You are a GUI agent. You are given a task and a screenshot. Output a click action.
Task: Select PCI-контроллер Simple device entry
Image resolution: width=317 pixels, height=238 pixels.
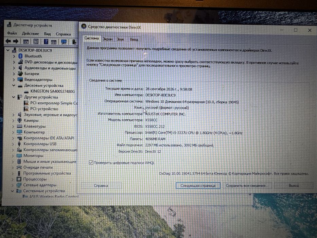click(54, 103)
